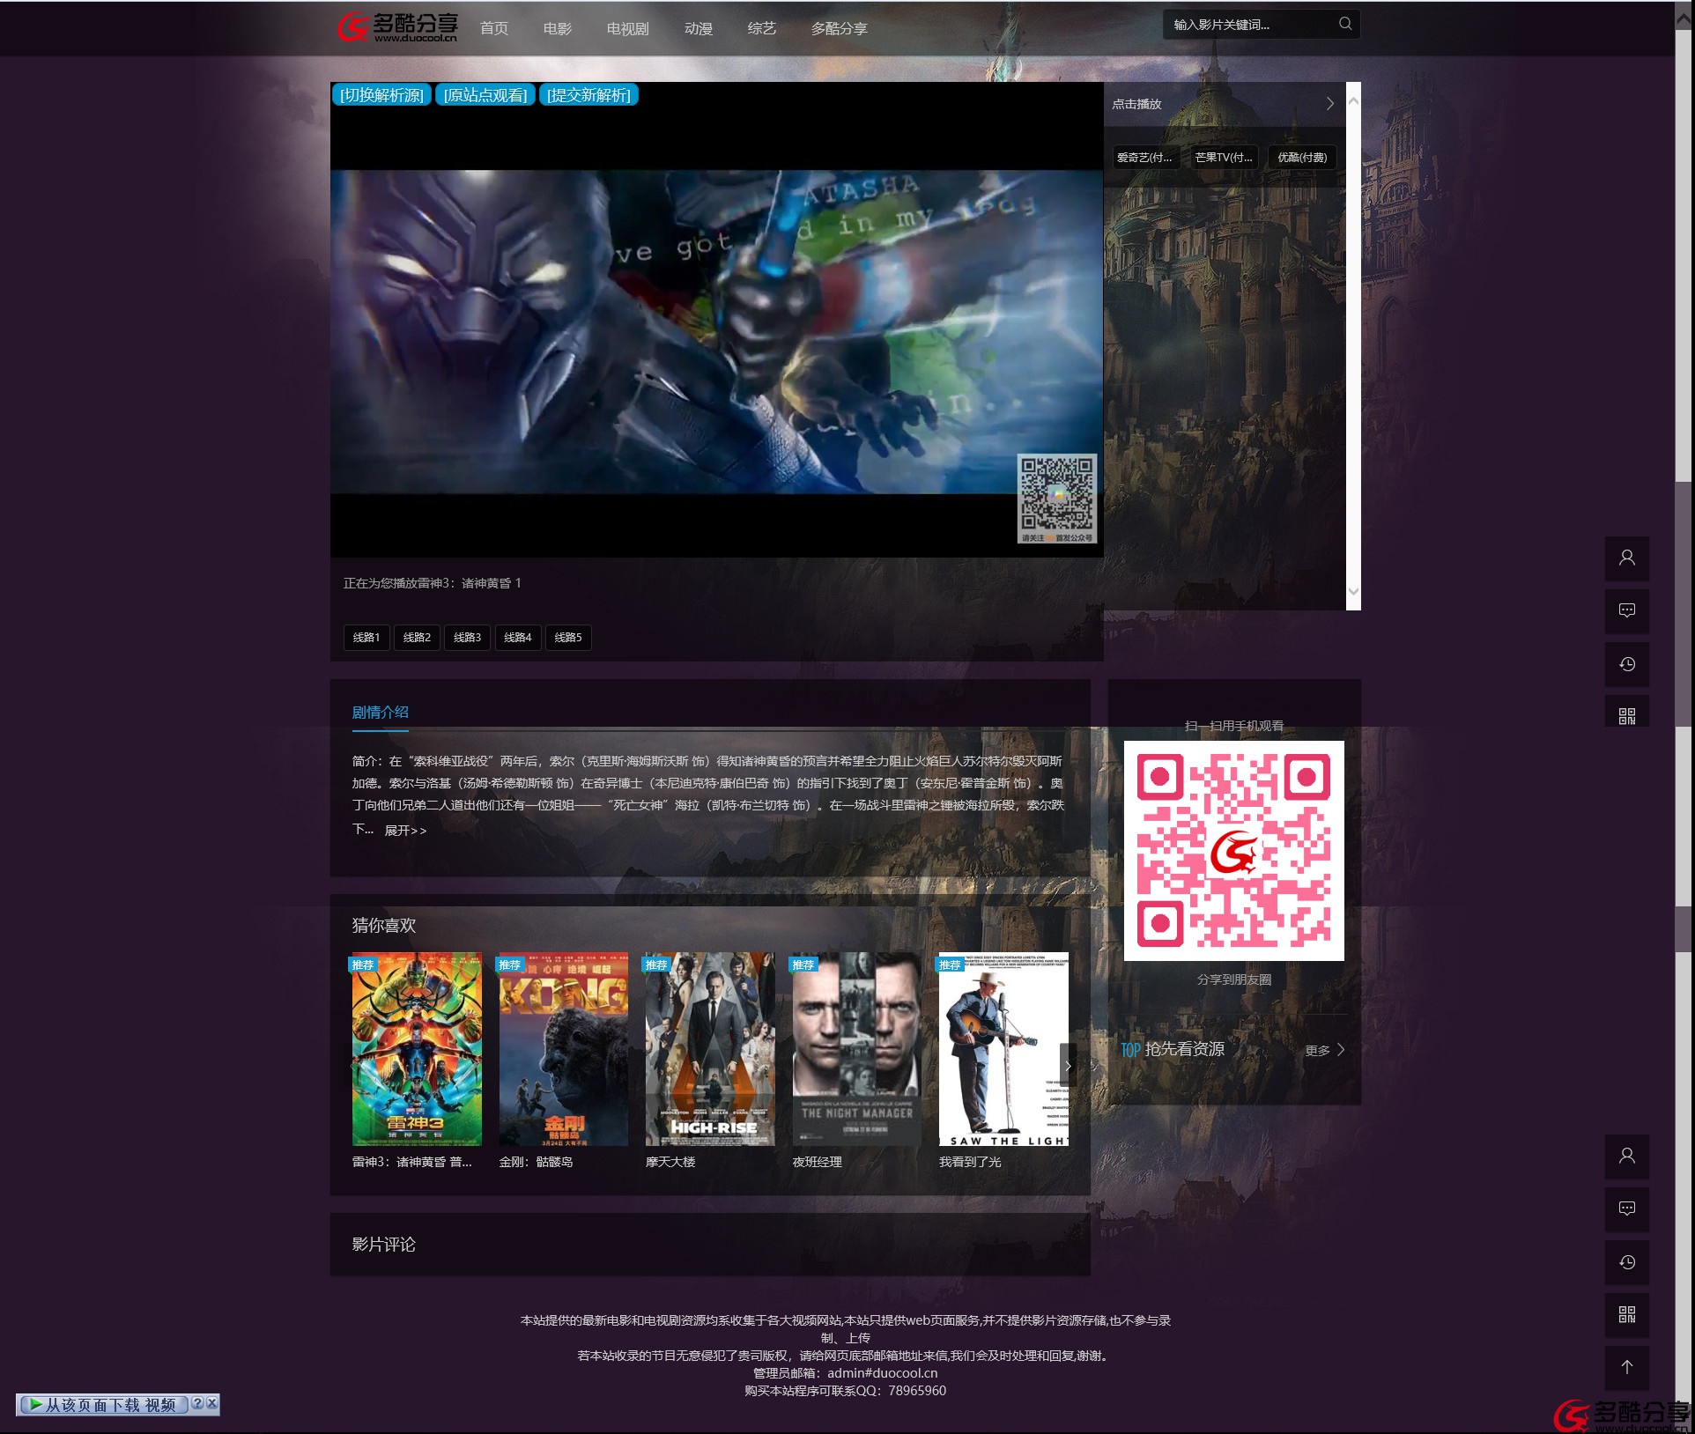Click the small QR code inside video player
The width and height of the screenshot is (1695, 1434).
1057,498
